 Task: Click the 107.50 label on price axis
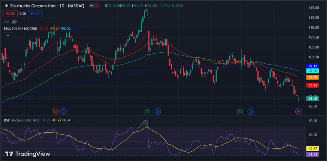pyautogui.click(x=314, y=37)
